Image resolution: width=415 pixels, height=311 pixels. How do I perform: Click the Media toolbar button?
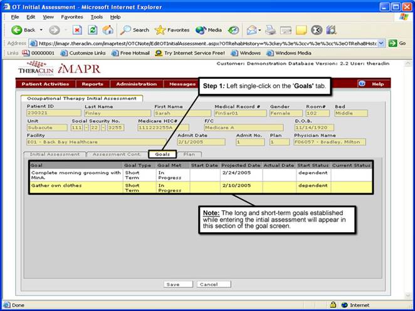click(x=209, y=29)
